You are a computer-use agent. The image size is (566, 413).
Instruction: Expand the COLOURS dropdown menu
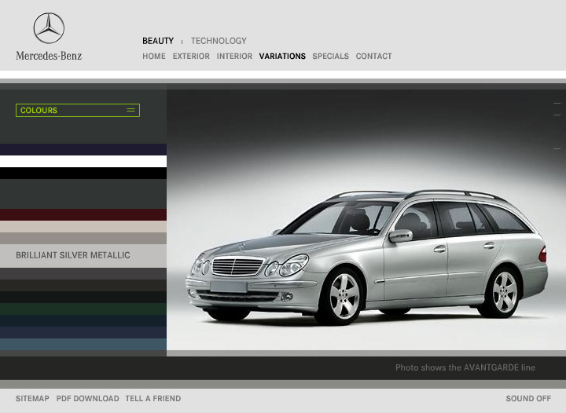pos(78,111)
